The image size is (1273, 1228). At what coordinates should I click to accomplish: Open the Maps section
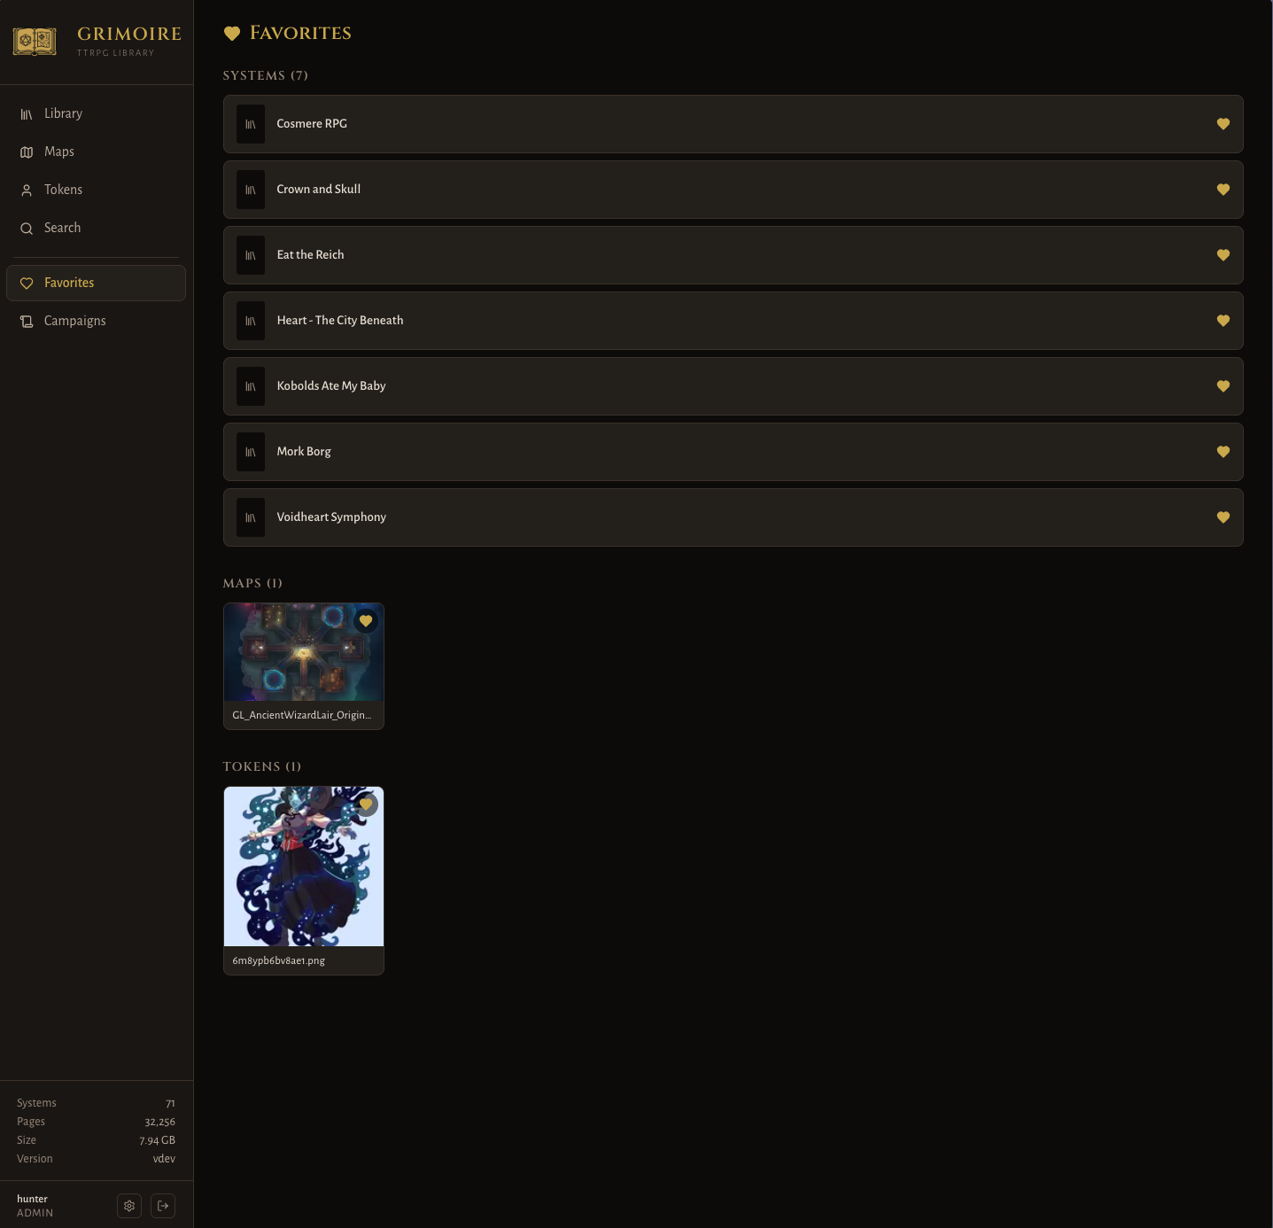(x=96, y=152)
